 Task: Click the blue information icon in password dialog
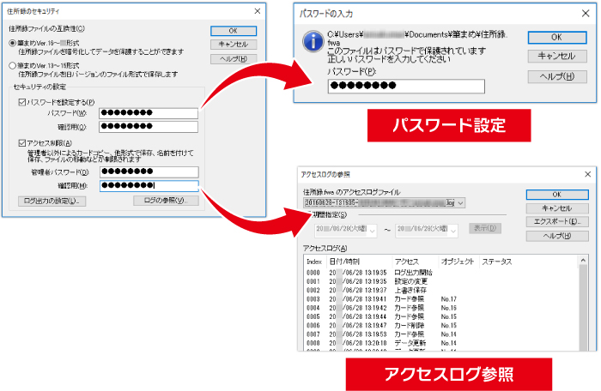click(x=313, y=40)
